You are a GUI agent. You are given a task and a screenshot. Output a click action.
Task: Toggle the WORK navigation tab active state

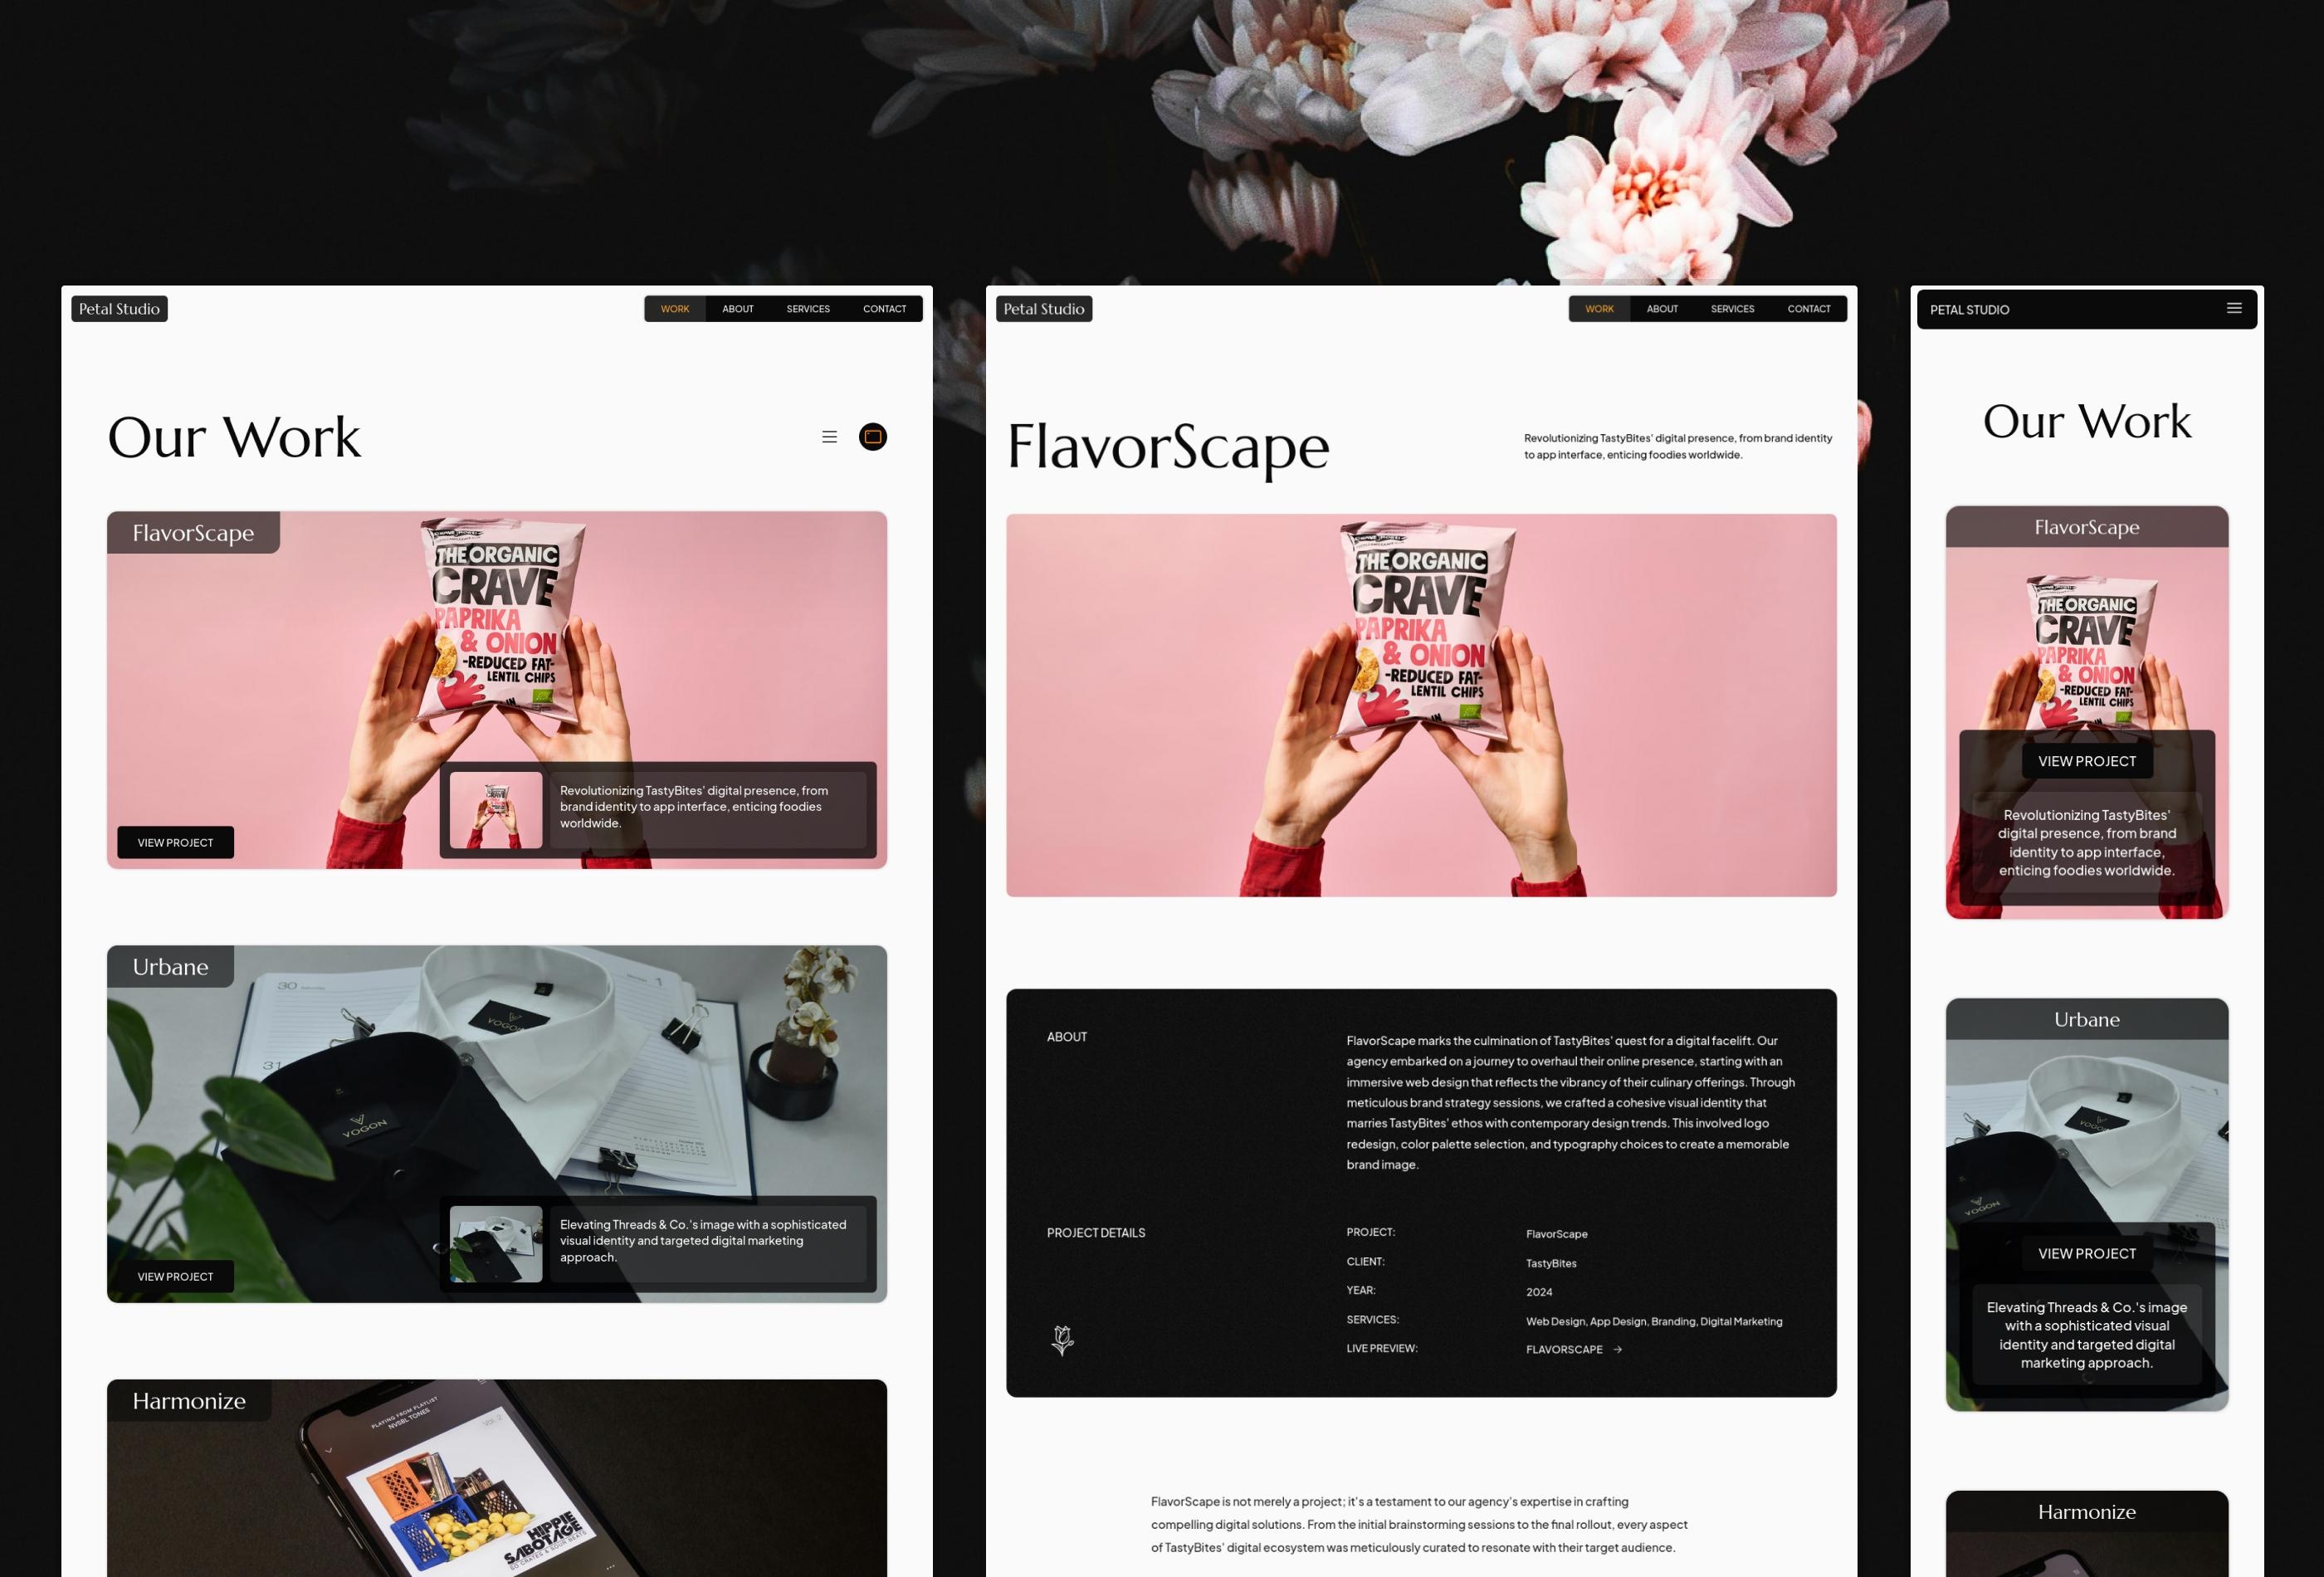pos(676,310)
